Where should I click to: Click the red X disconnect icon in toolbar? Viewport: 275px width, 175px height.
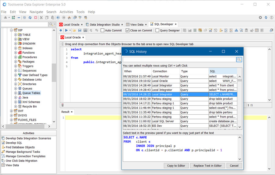(36, 17)
